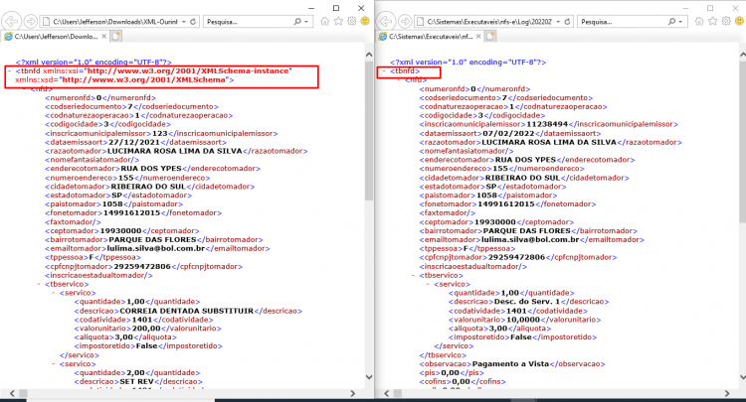Click search magnifier in left window

pos(297,22)
